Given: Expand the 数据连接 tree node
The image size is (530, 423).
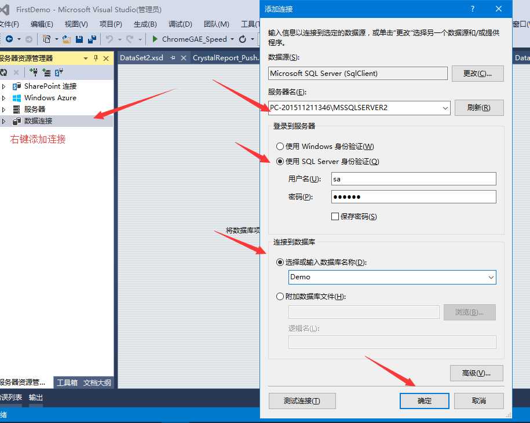Looking at the screenshot, I should coord(3,121).
